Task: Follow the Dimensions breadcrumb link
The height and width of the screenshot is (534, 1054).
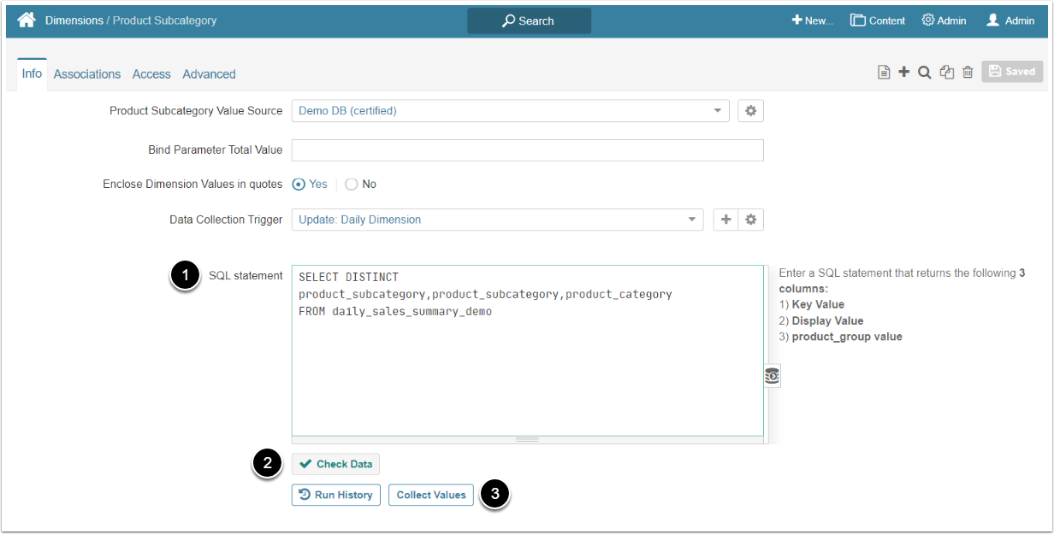Action: click(x=74, y=21)
